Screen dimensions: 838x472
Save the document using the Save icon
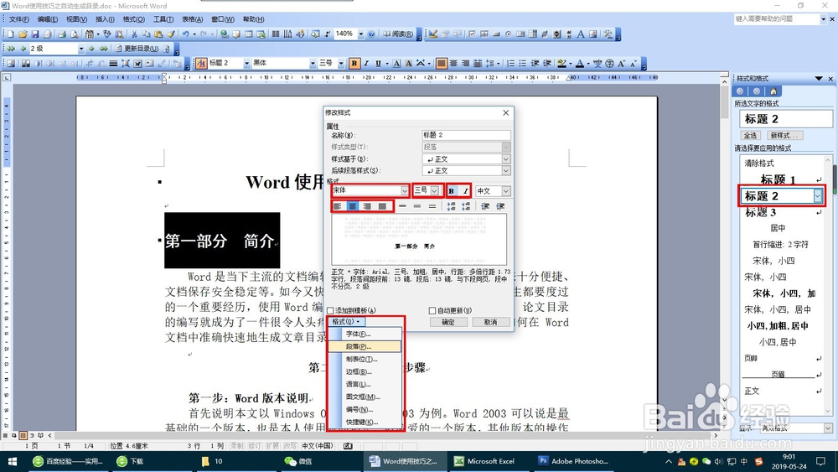click(34, 34)
